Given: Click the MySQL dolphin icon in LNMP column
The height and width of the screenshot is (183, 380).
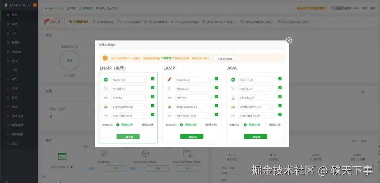Looking at the screenshot, I should pyautogui.click(x=106, y=89).
